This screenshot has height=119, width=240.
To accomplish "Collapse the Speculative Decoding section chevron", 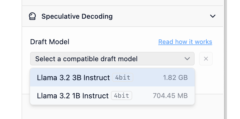I will (212, 16).
